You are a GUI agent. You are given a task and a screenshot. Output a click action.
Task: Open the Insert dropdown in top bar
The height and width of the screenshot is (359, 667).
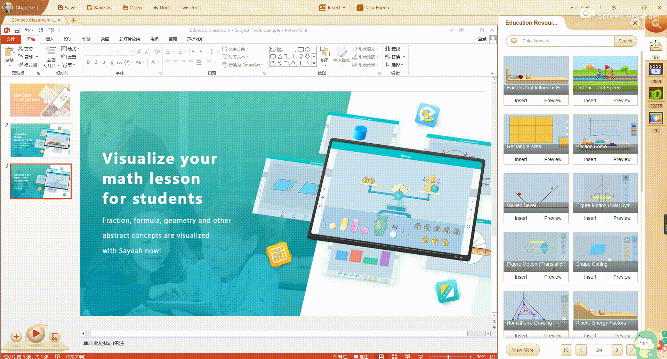point(332,8)
